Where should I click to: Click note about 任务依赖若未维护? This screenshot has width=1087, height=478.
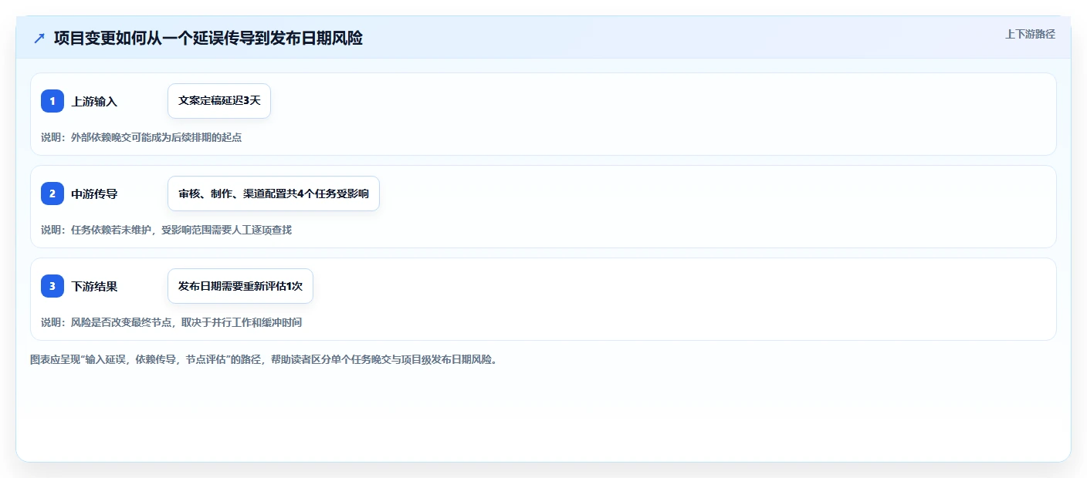pos(167,230)
